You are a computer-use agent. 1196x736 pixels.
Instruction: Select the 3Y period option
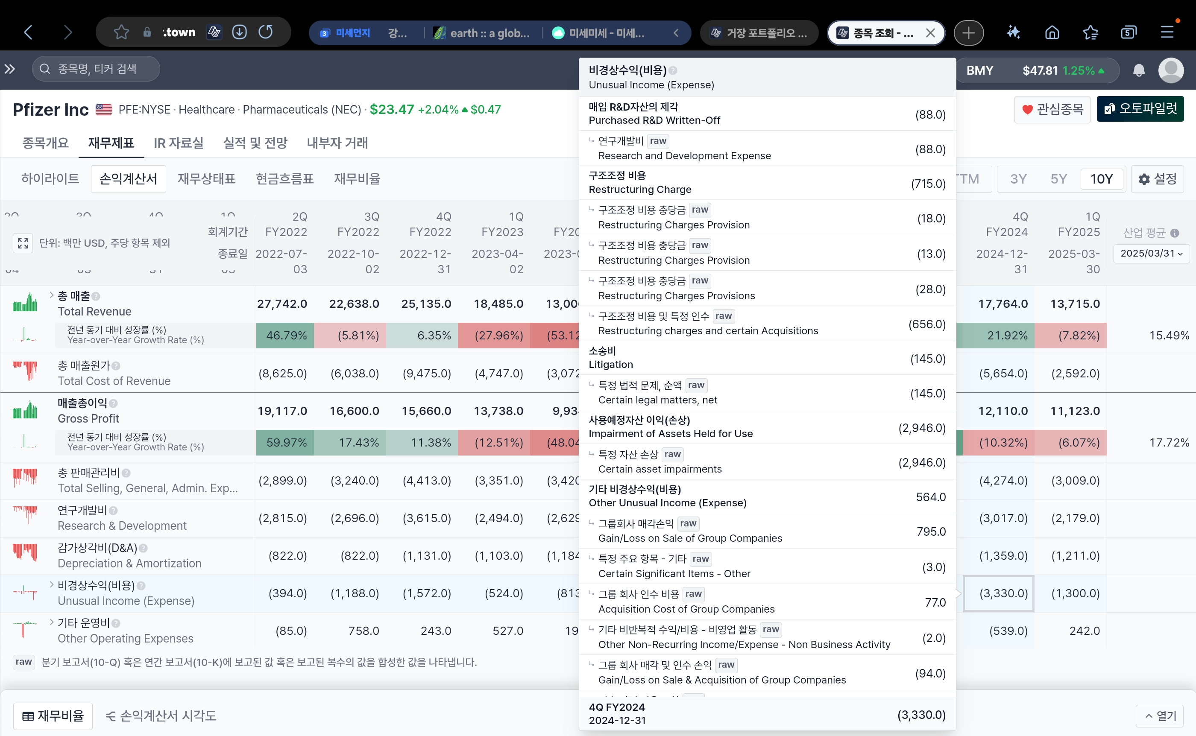1018,179
